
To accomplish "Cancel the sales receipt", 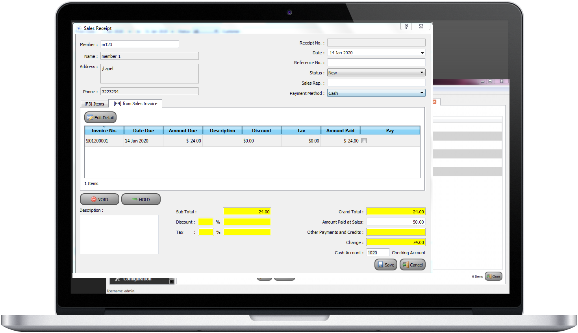I will pos(412,265).
